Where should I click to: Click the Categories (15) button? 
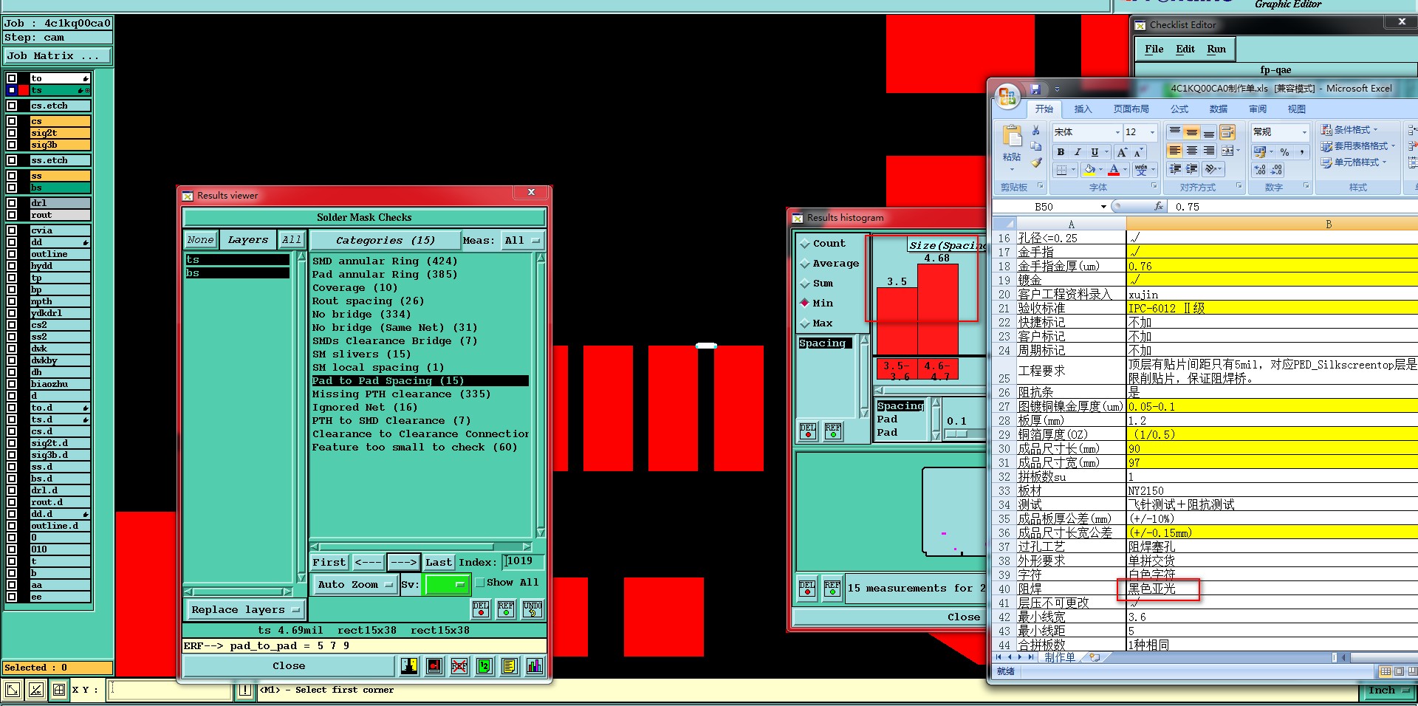point(385,240)
